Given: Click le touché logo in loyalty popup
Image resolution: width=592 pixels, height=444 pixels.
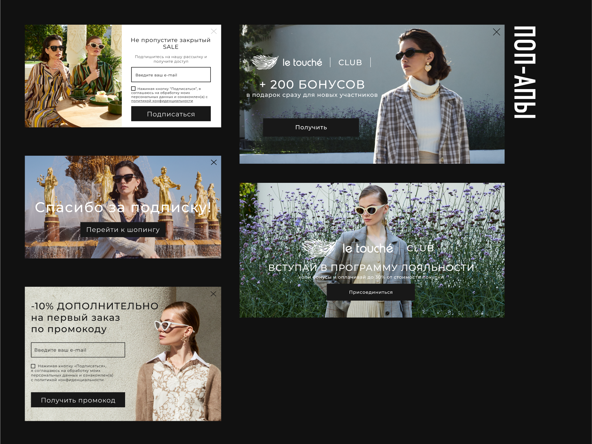Looking at the screenshot, I should point(367,249).
